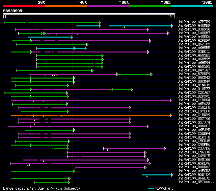Image resolution: width=216 pixels, height=191 pixels.
Task: Select the UniRef100_C9YEF0 label
Action: [194, 111]
